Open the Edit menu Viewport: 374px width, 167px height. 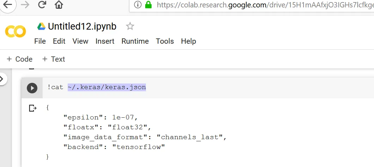coord(59,41)
